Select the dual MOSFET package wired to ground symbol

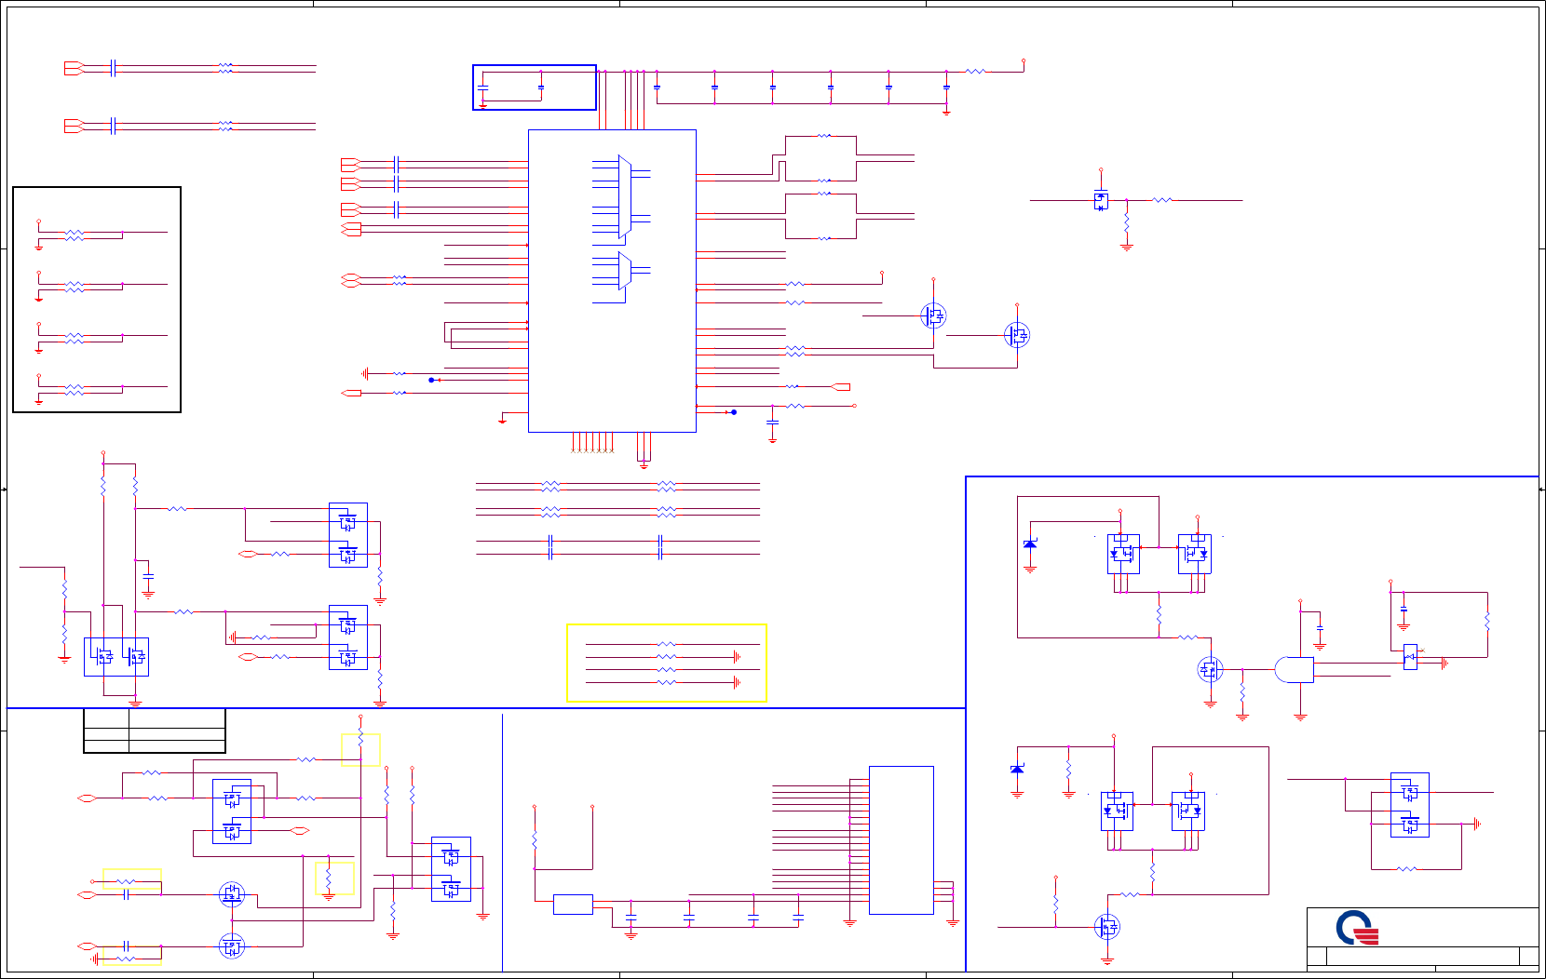coord(1409,805)
